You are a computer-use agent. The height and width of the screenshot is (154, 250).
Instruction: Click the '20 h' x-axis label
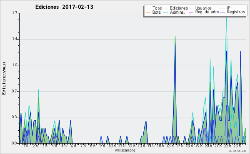click(x=208, y=146)
